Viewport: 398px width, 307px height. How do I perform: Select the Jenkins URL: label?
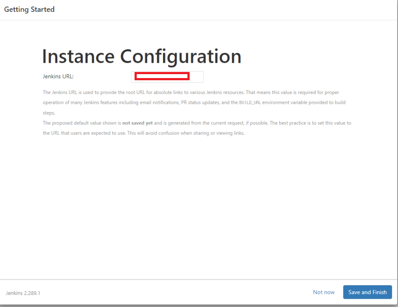click(x=58, y=76)
